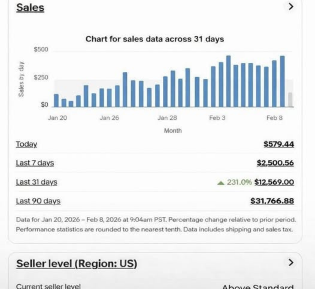Select the first blue bar above Jan 20
The image size is (315, 289).
[56, 100]
